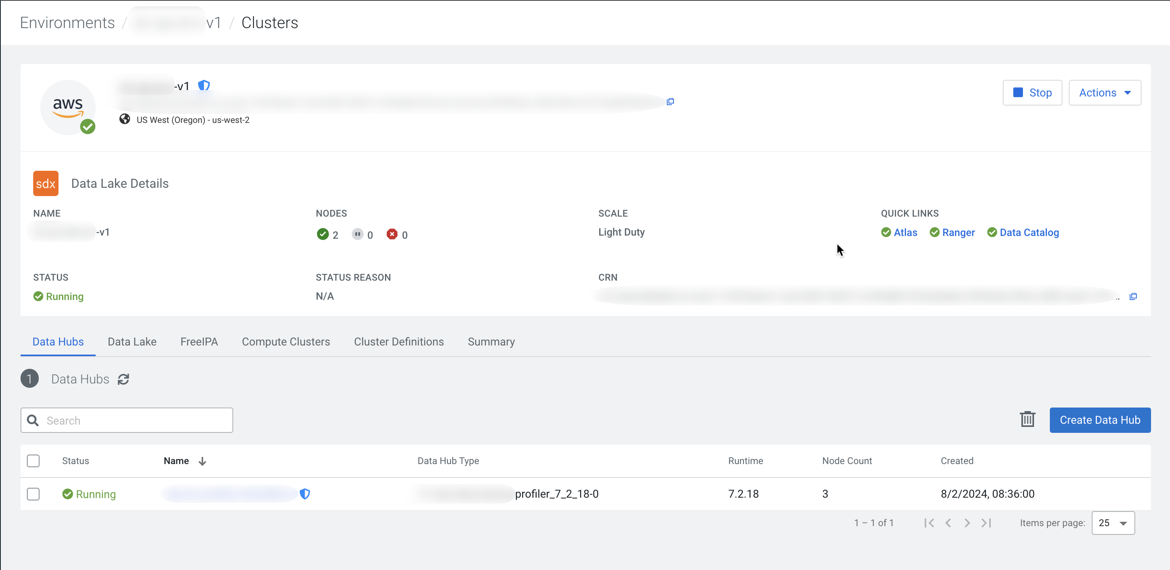Jump to the first results page
The width and height of the screenshot is (1170, 570).
click(929, 523)
